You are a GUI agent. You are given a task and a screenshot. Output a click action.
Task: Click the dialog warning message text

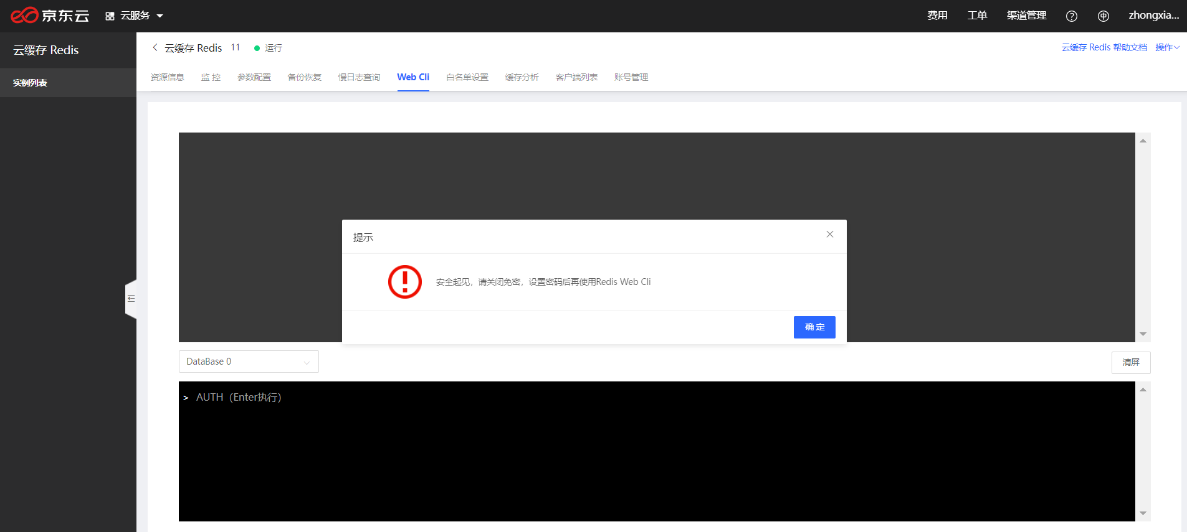pos(543,282)
